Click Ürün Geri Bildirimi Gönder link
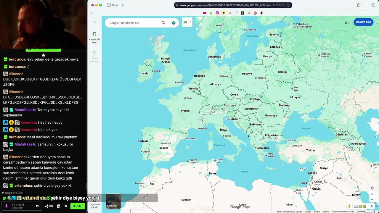The image size is (379, 213). coord(343,212)
